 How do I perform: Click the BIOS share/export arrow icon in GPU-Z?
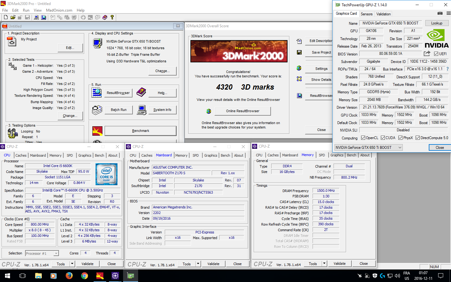pos(427,54)
